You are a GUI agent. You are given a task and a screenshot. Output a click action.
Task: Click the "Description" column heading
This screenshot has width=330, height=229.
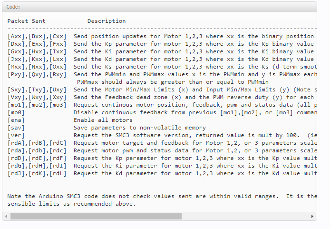click(x=107, y=21)
